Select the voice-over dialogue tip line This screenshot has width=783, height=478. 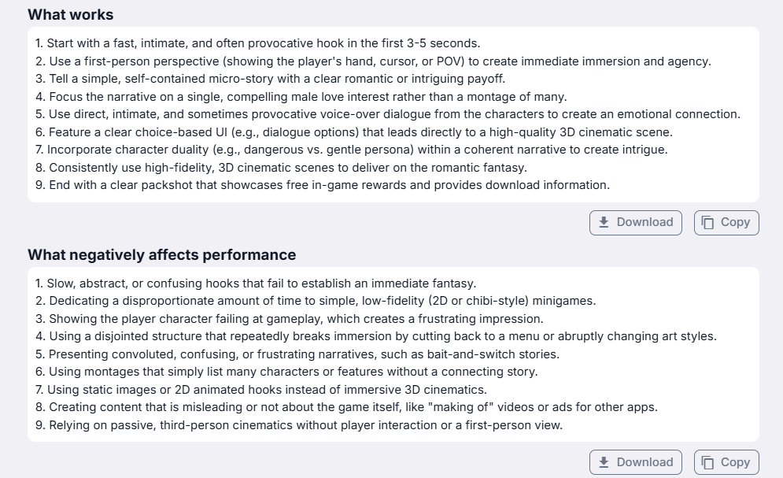387,114
